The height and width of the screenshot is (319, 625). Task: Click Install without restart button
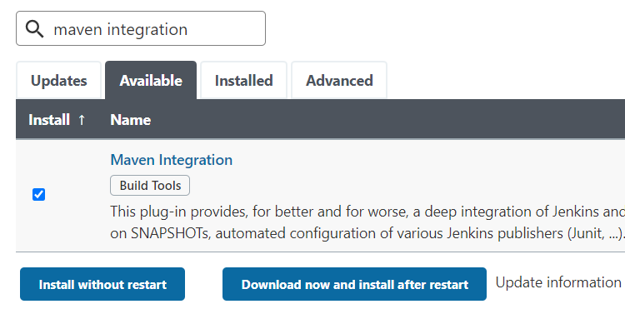[x=102, y=284]
